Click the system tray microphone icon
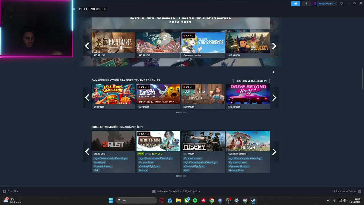 [334, 200]
